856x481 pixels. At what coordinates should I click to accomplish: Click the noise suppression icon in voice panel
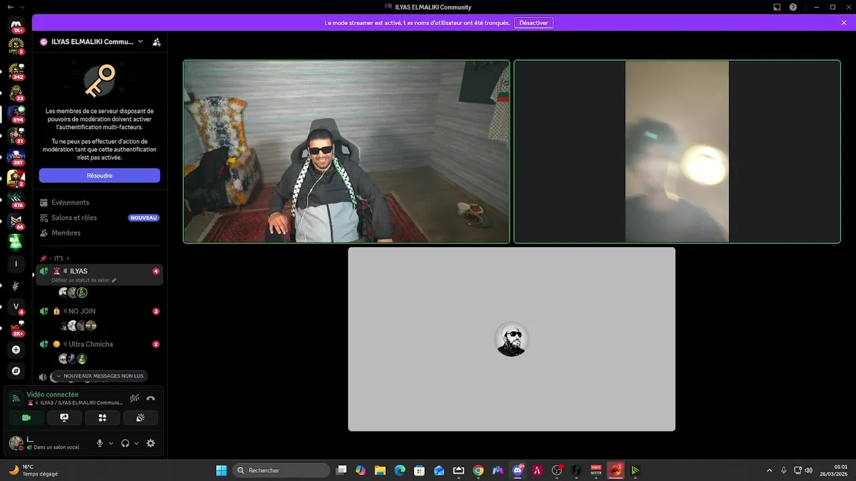pyautogui.click(x=134, y=398)
